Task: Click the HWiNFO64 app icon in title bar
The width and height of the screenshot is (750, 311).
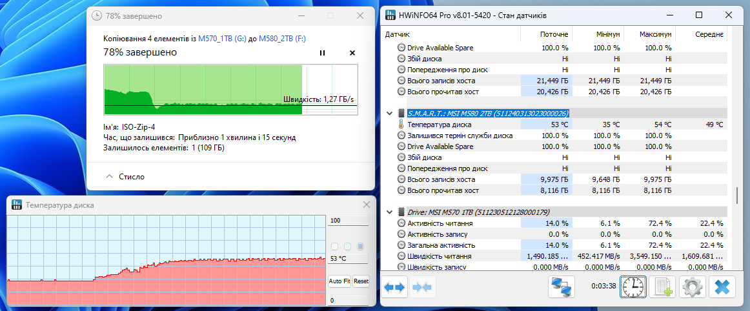Action: [x=390, y=15]
